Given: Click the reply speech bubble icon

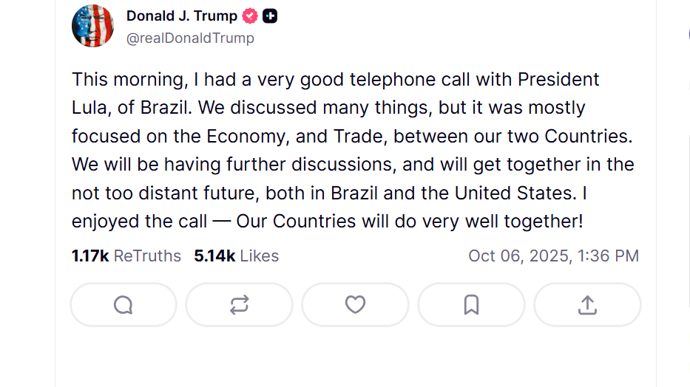Looking at the screenshot, I should click(124, 305).
